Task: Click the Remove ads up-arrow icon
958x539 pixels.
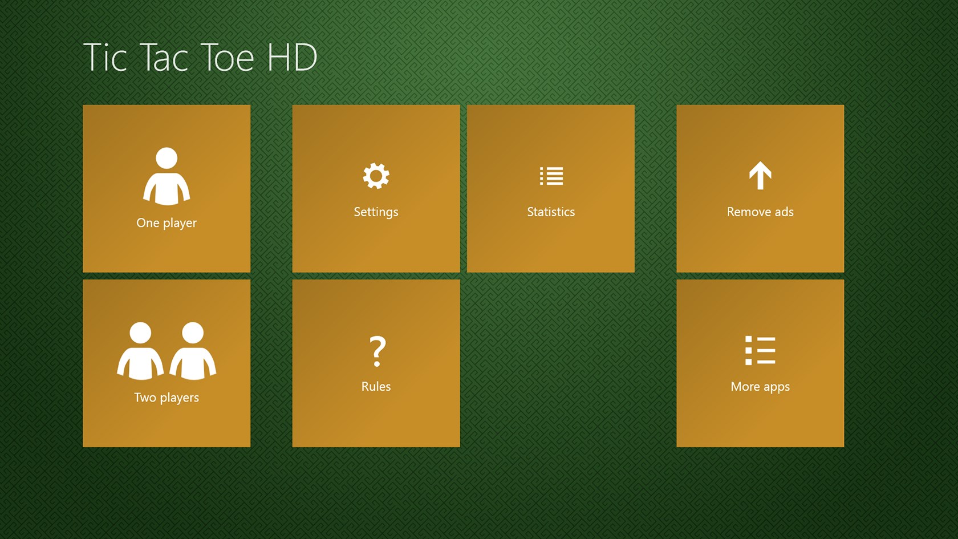Action: [760, 176]
